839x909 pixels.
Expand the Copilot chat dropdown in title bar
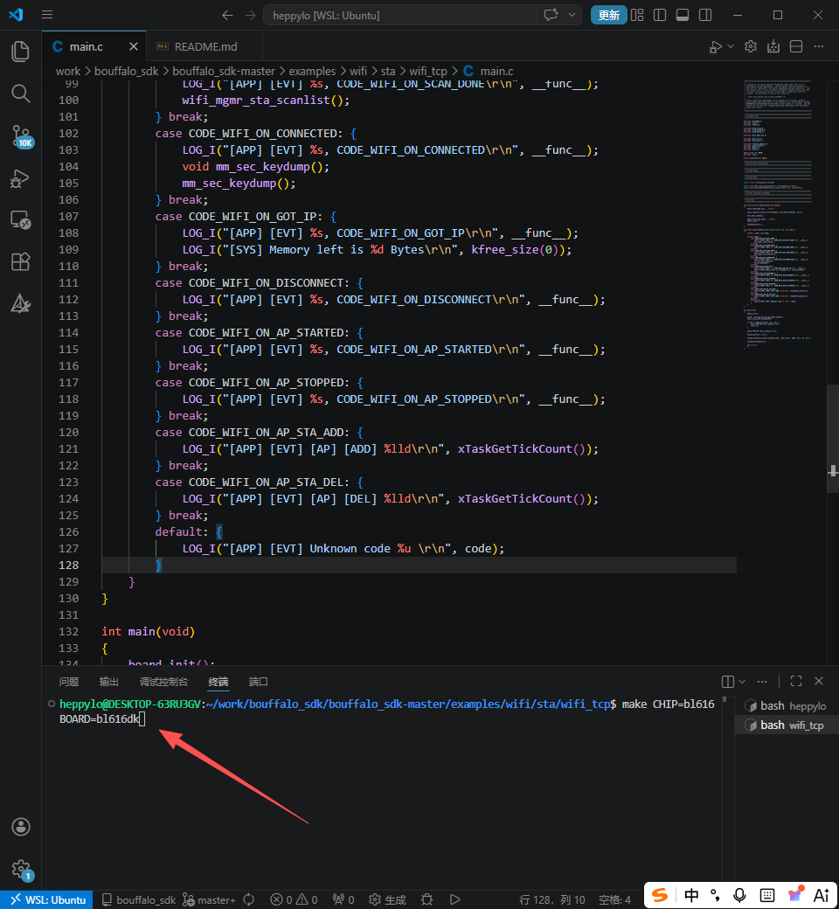tap(572, 15)
